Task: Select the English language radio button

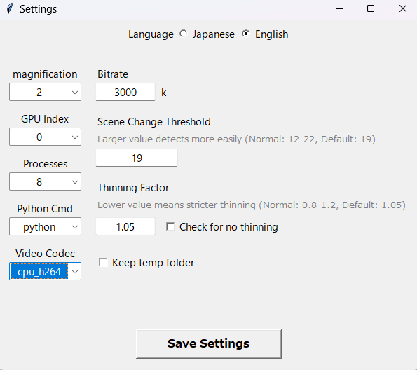Action: pos(246,34)
